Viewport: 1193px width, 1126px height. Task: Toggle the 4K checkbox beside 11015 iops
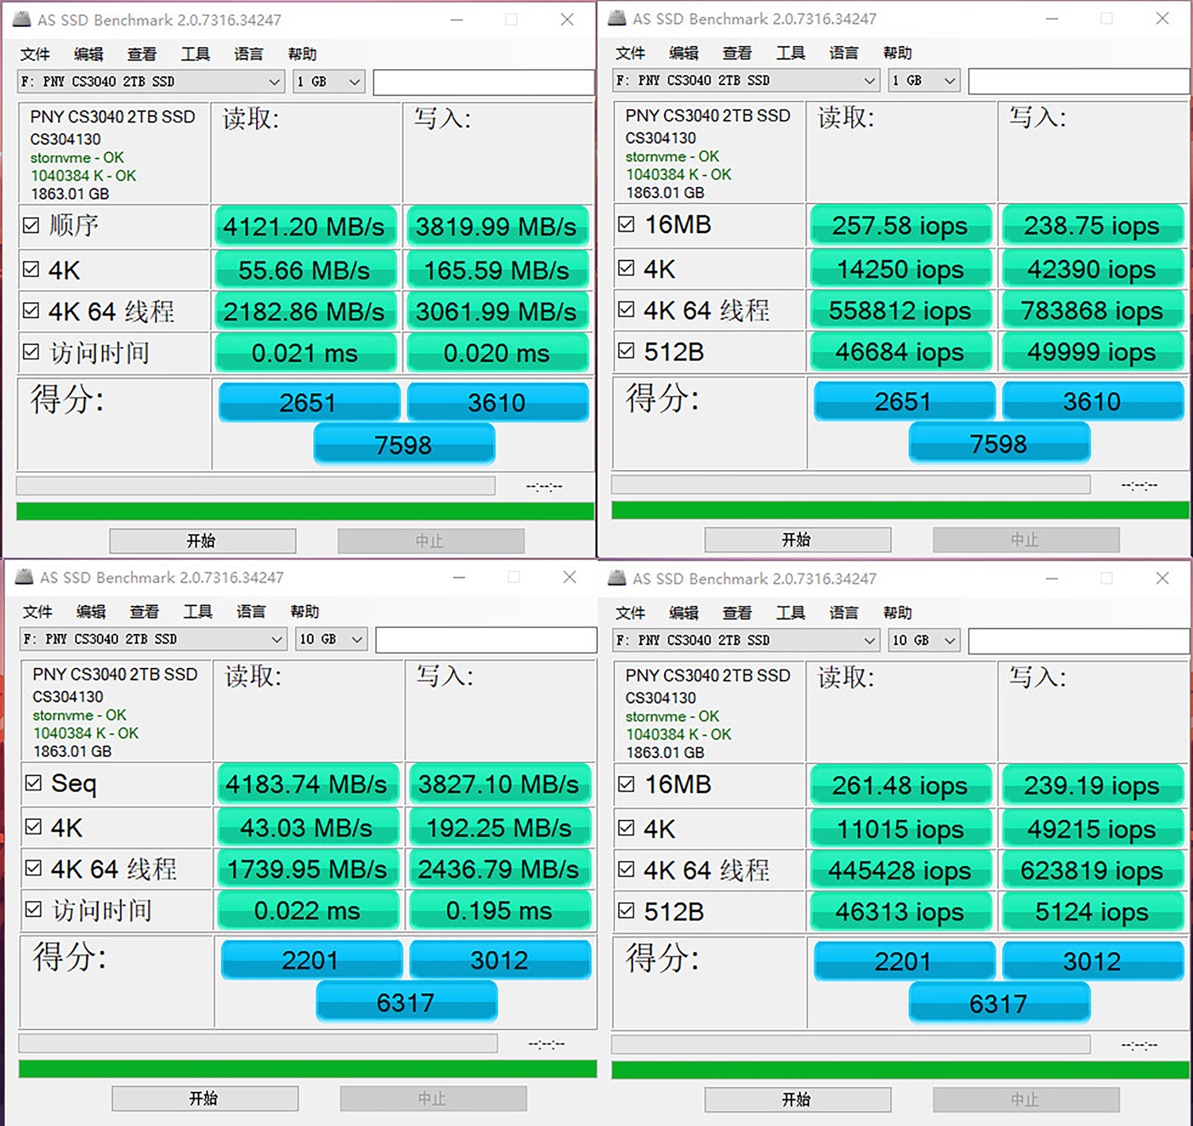point(627,827)
